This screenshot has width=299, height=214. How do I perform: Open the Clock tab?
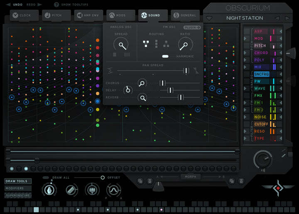click(24, 15)
